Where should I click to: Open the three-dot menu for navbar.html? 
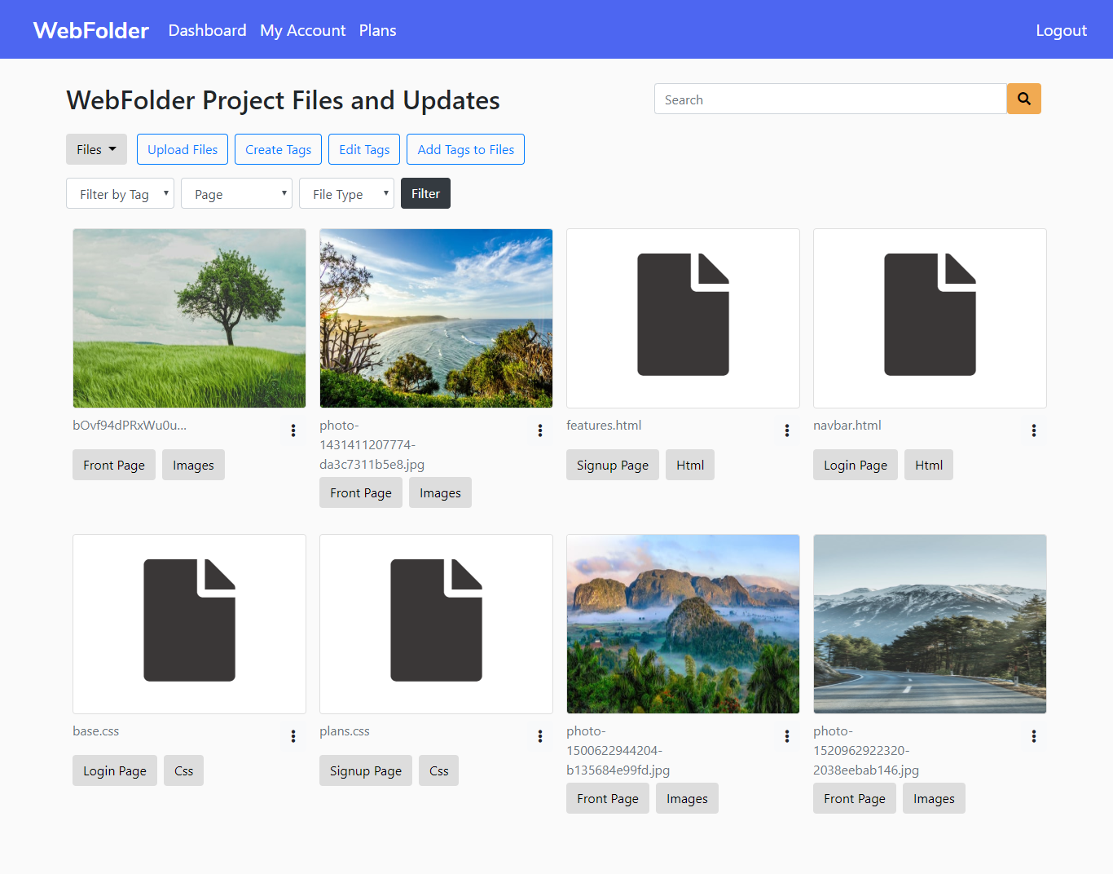1033,430
